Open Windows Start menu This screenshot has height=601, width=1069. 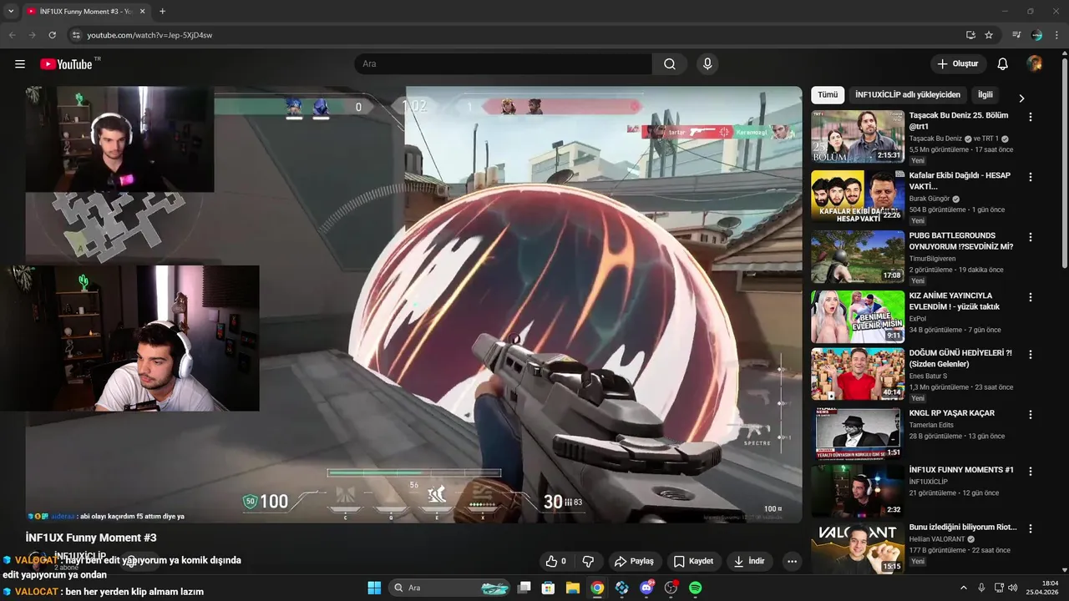(x=374, y=588)
